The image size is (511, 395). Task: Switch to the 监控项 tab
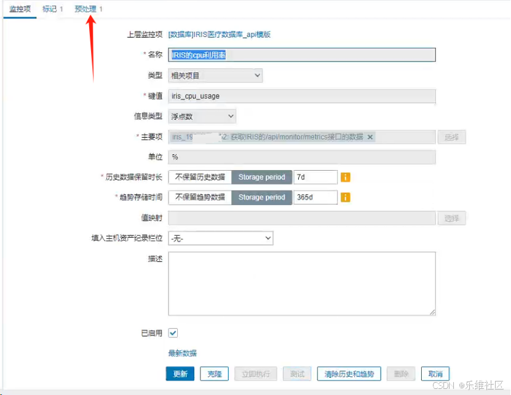pos(19,9)
